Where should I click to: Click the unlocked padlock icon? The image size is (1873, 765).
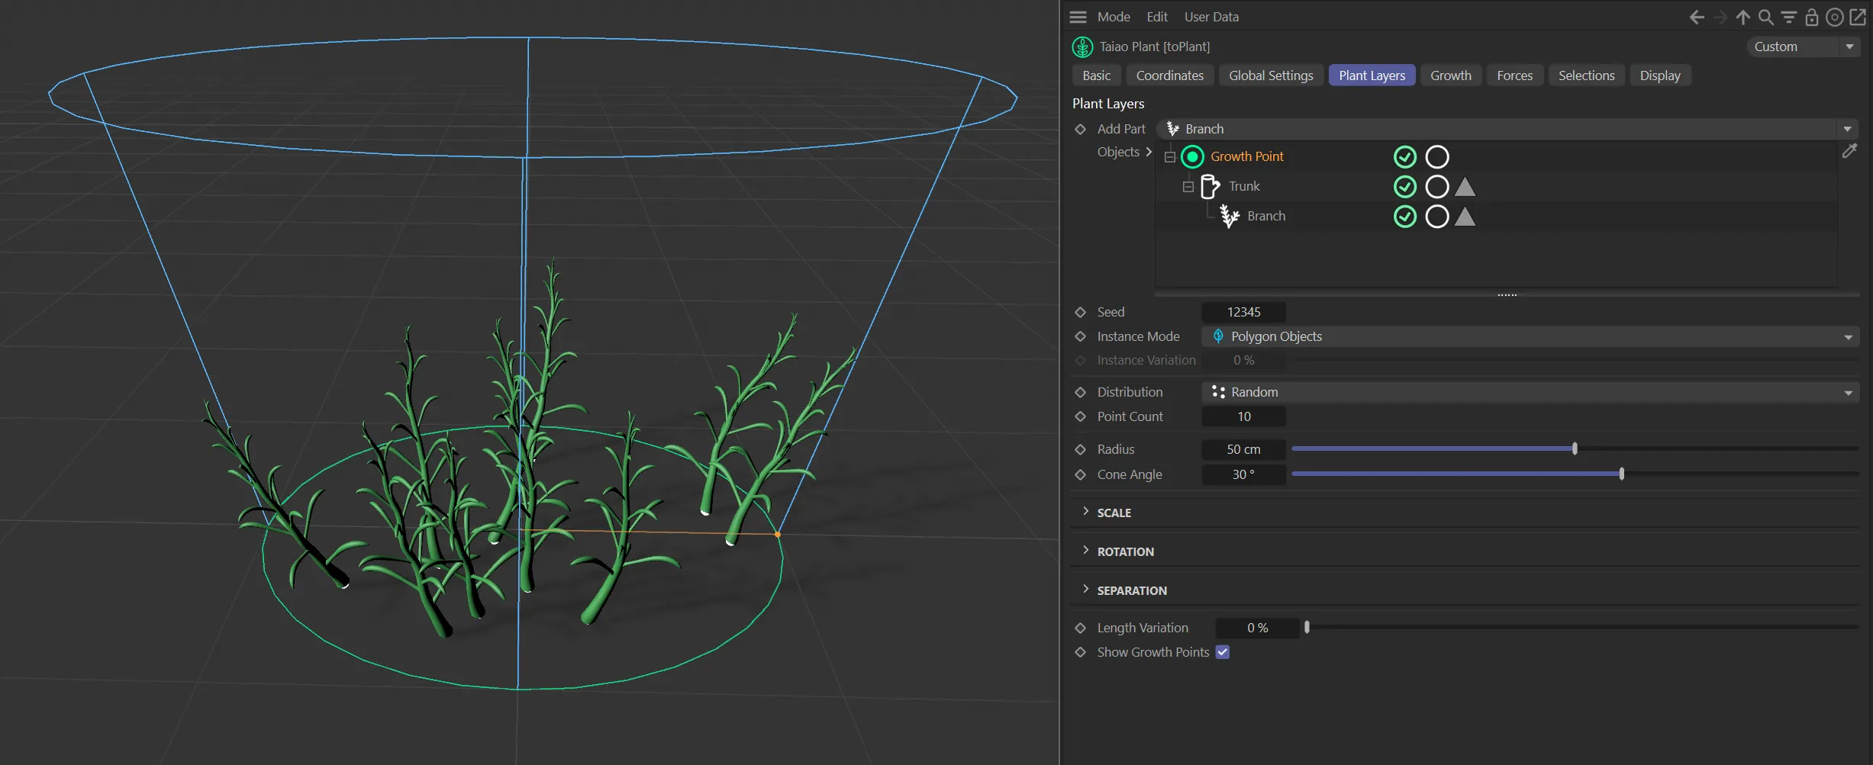pos(1811,17)
